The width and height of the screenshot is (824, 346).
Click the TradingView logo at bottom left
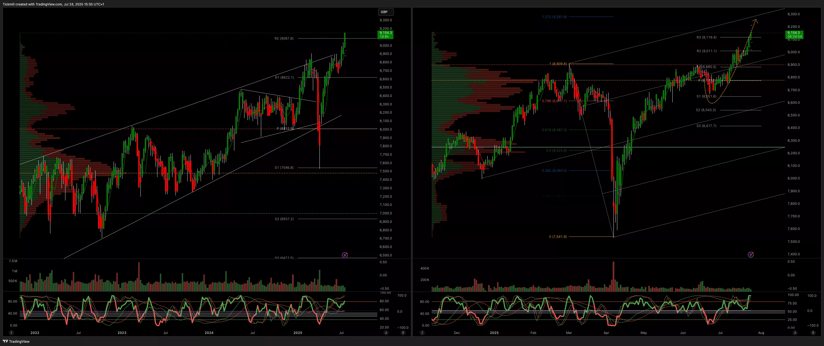click(x=16, y=341)
